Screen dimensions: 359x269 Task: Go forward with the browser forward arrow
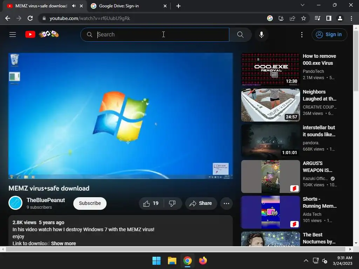[x=19, y=18]
